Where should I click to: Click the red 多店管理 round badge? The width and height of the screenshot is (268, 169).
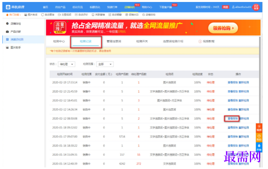pos(256,7)
